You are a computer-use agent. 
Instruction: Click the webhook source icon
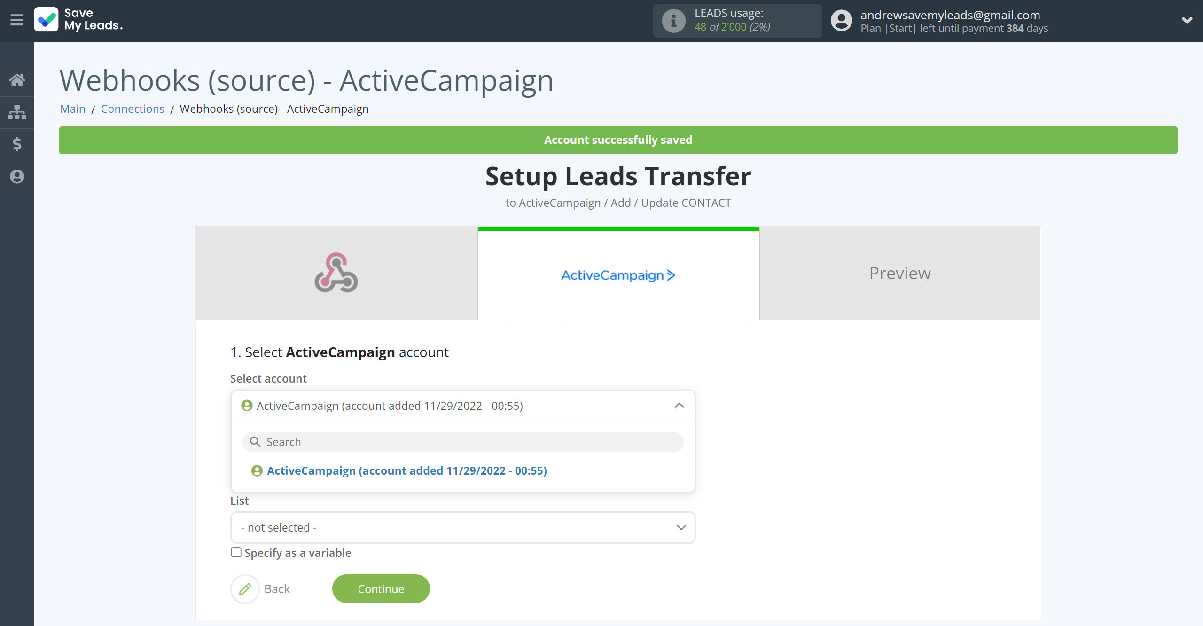tap(336, 273)
